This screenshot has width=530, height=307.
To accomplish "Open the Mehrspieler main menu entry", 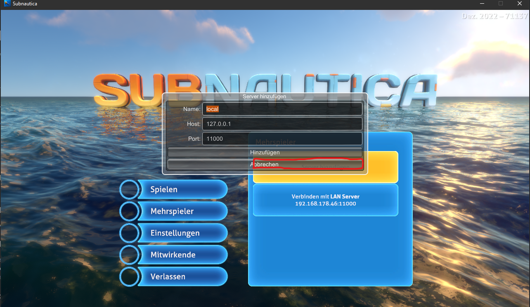I will point(182,211).
